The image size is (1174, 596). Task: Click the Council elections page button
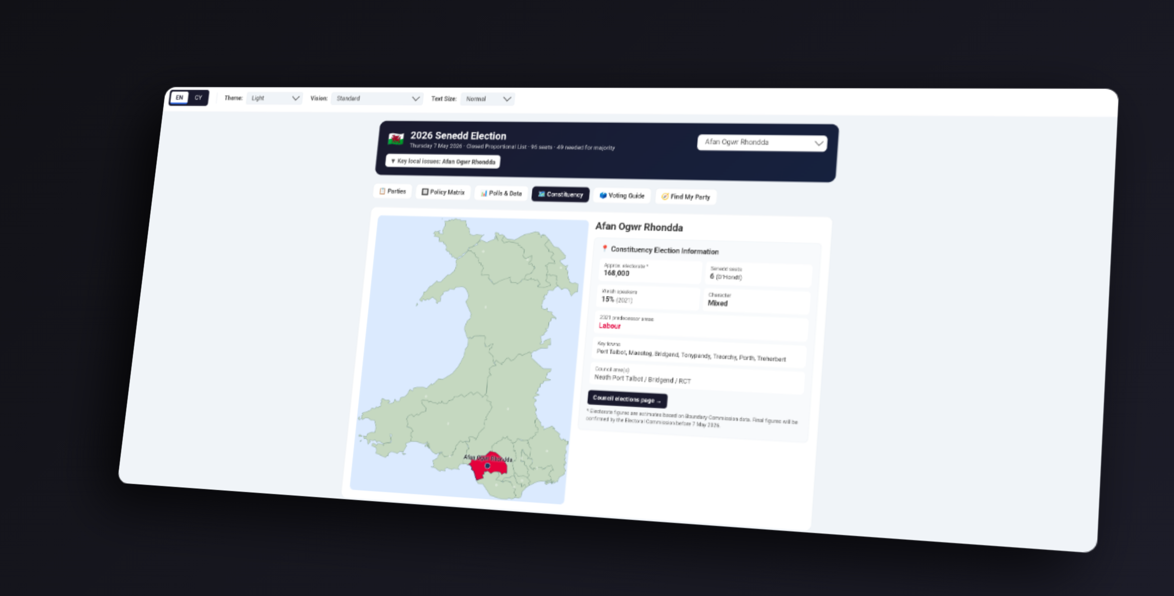click(x=627, y=399)
